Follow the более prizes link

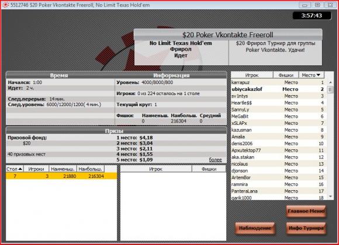[215, 160]
